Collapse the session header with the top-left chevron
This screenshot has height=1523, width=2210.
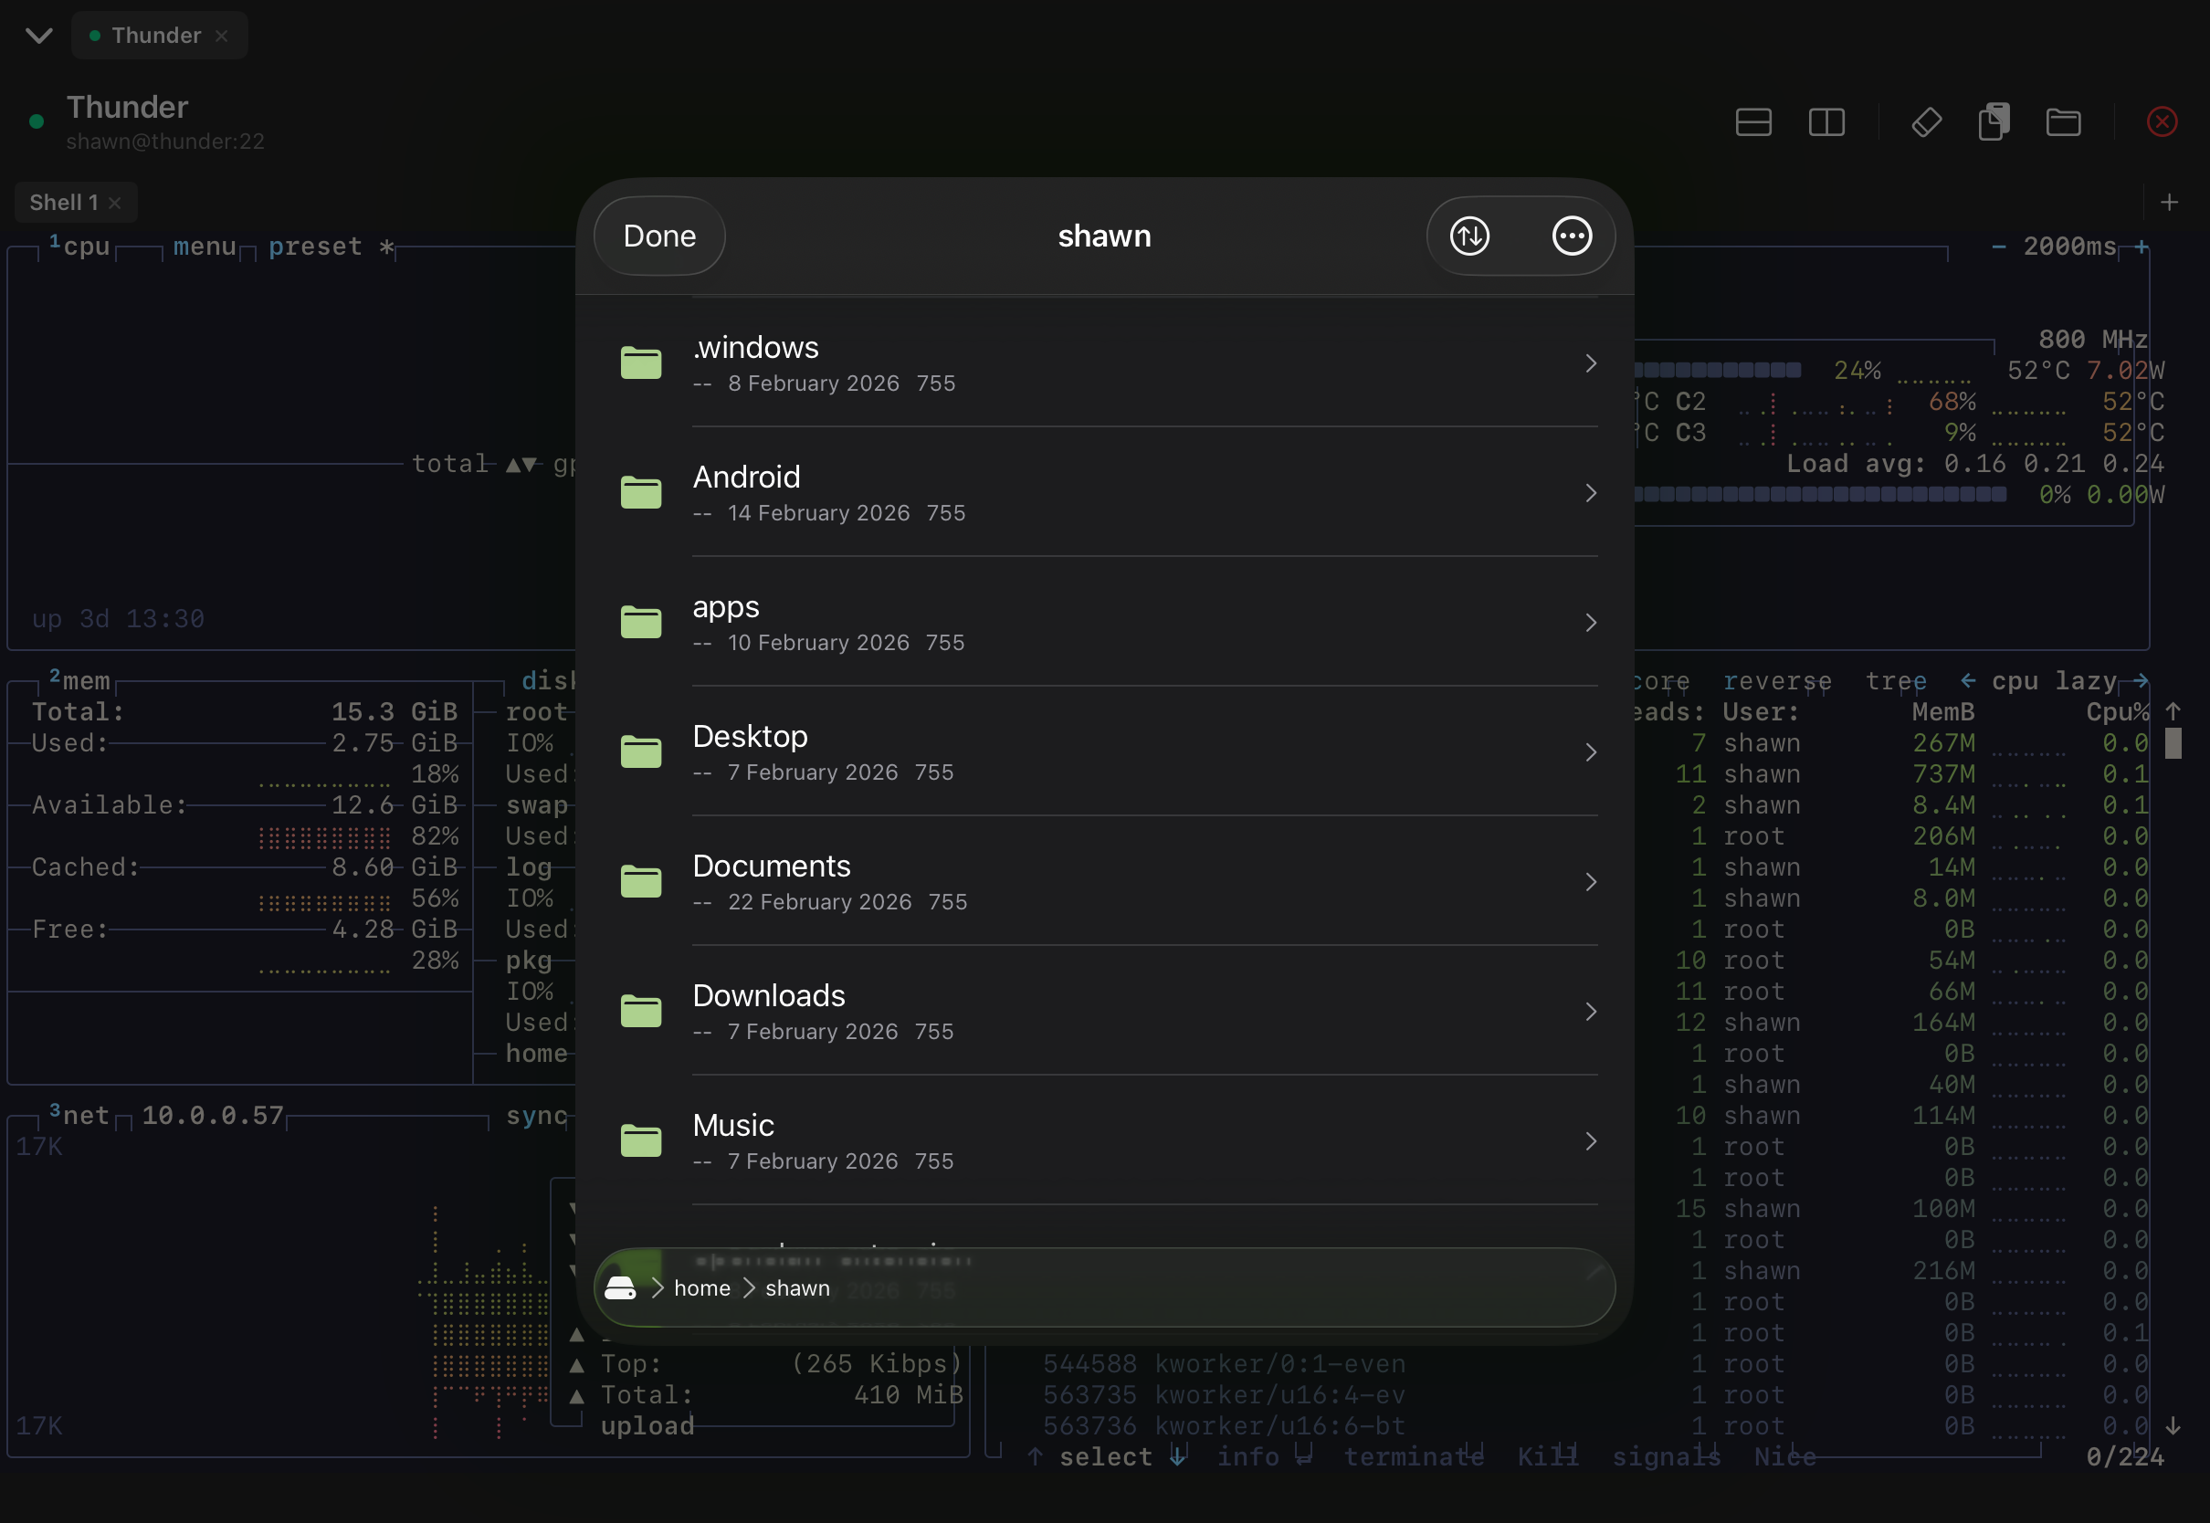(39, 36)
